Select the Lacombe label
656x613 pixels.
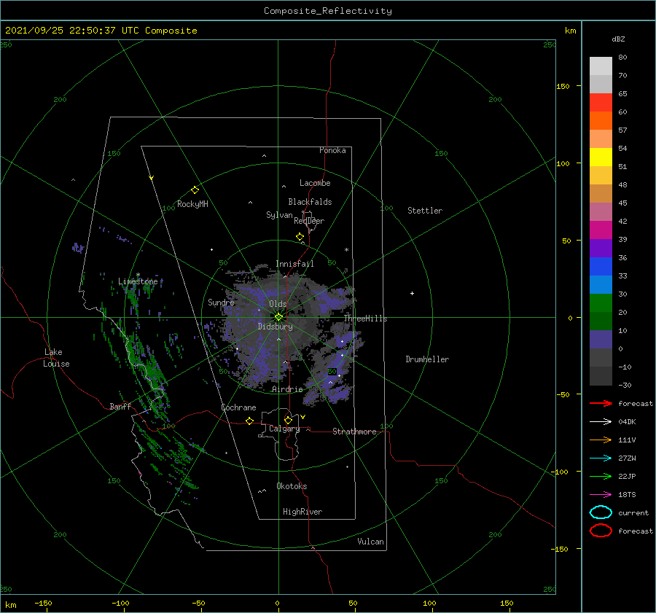click(x=315, y=183)
